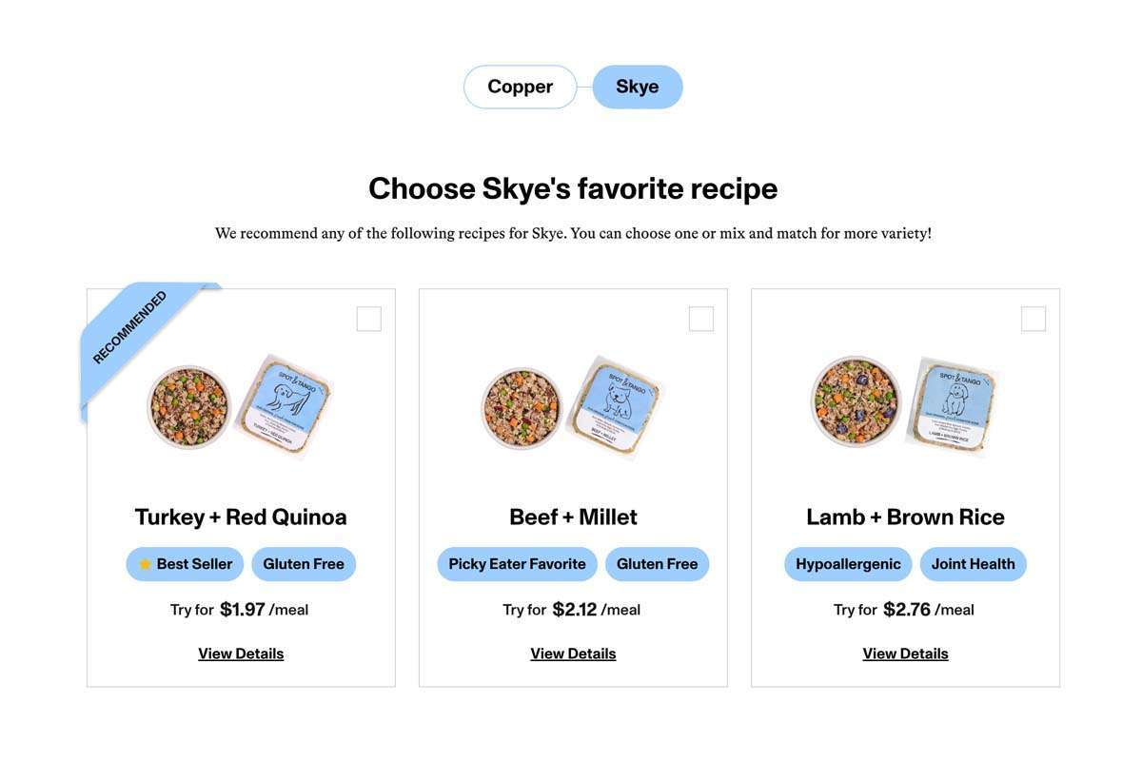Screen dimensions: 1142x761
Task: Click the Hypoallergenic tag
Action: (x=848, y=564)
